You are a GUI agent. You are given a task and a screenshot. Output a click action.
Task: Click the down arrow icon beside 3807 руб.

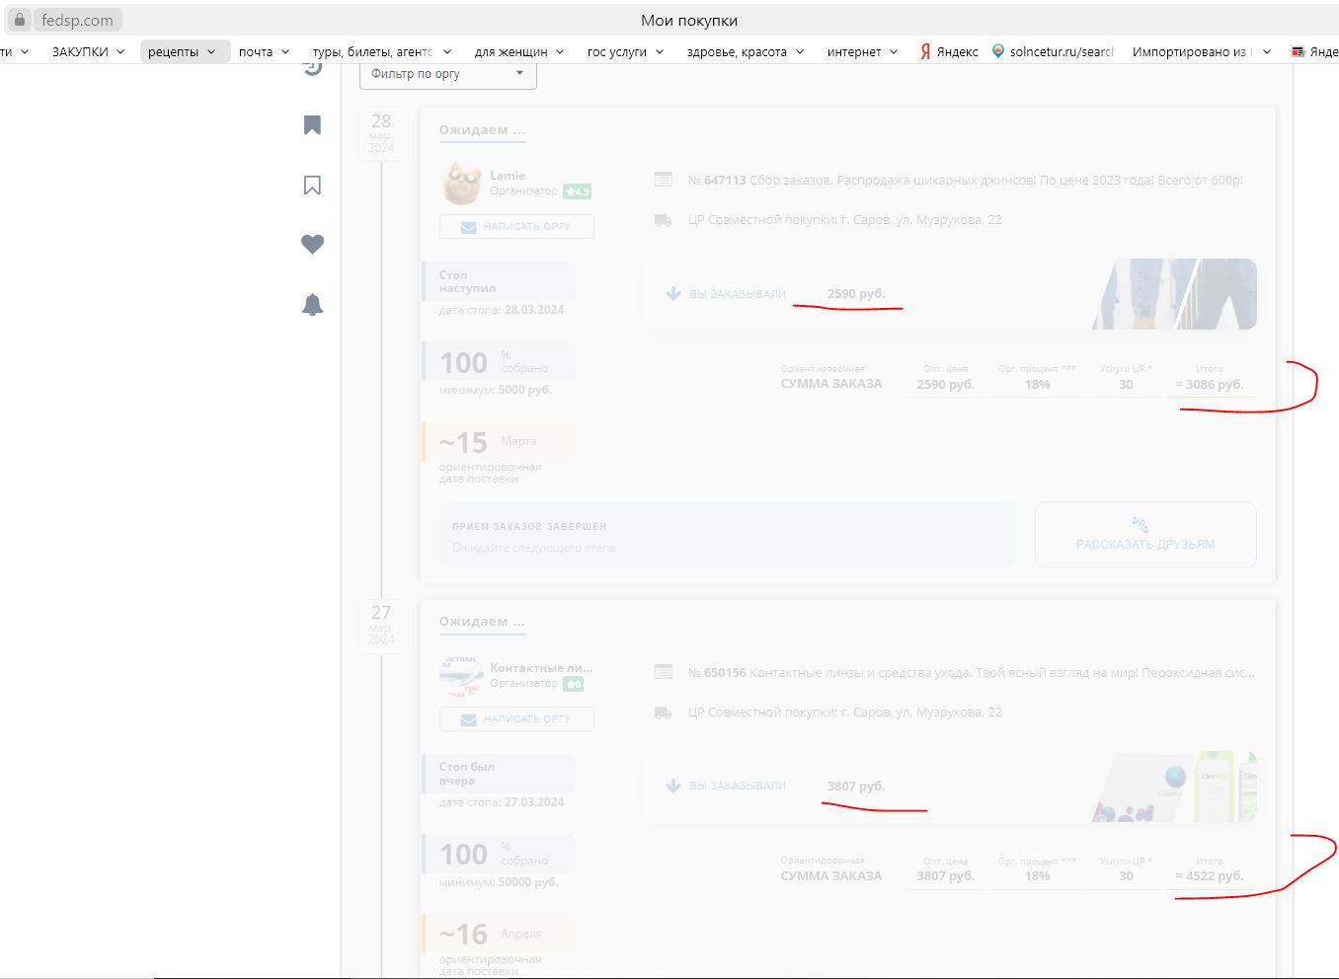coord(673,787)
